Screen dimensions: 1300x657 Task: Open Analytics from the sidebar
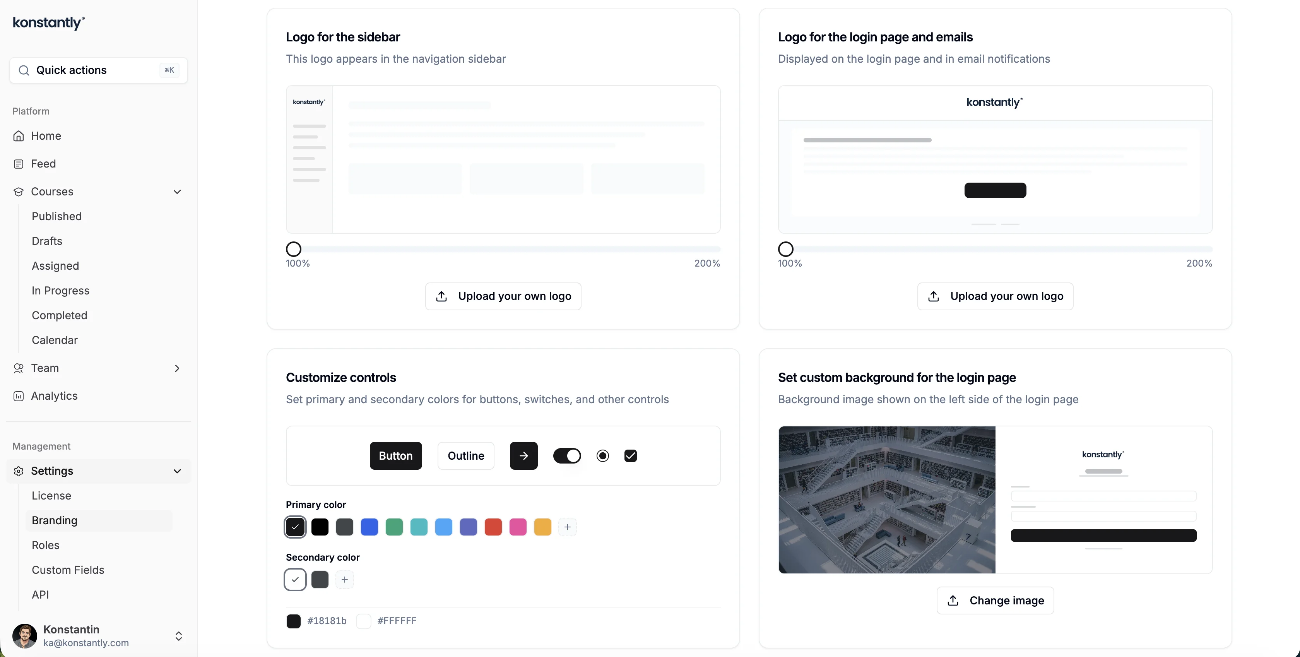pos(54,395)
